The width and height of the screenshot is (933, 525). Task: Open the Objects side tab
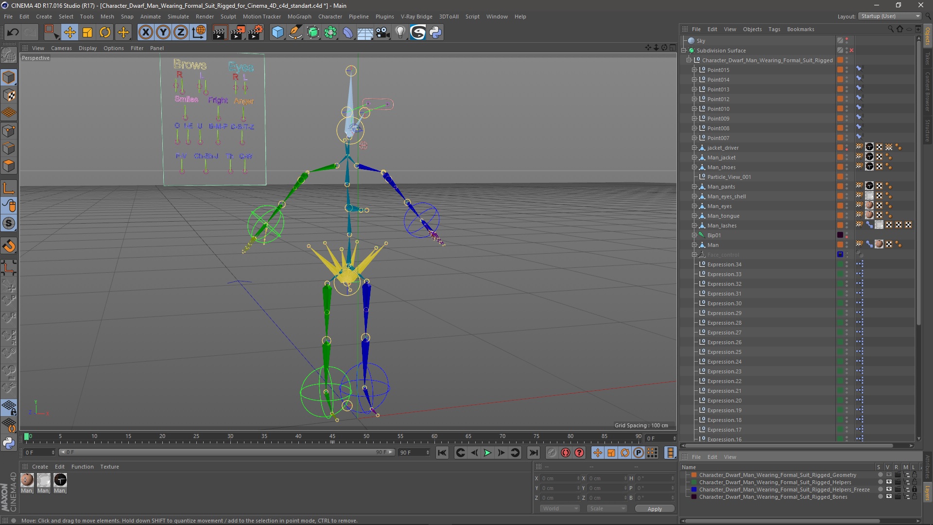(x=928, y=37)
